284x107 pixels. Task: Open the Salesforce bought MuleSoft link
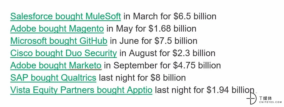66,17
